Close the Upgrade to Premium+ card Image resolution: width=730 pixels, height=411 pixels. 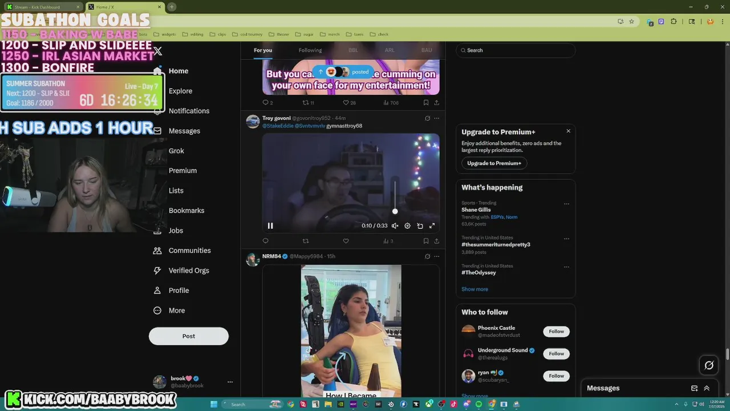tap(568, 131)
